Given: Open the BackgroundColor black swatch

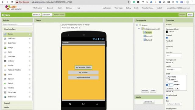Looking at the screenshot, I should coord(167,32).
